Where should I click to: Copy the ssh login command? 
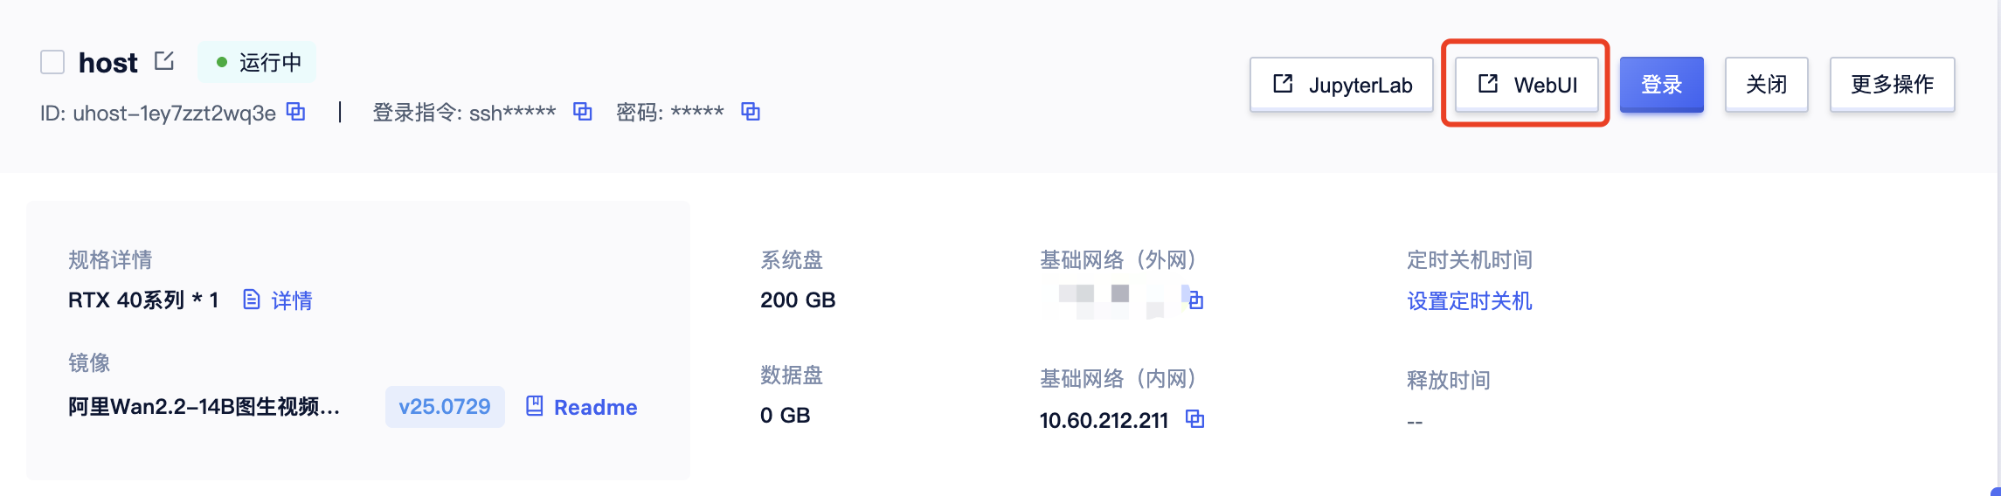coord(582,112)
